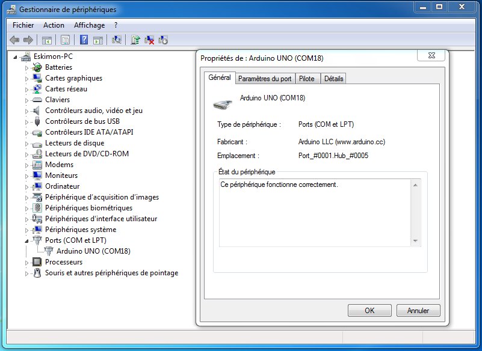The image size is (482, 351).
Task: Open the Affichage menu
Action: click(x=89, y=25)
